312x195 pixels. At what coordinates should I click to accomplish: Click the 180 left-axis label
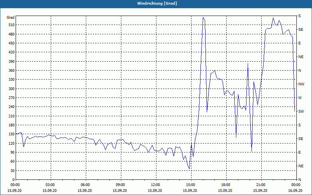[11, 125]
